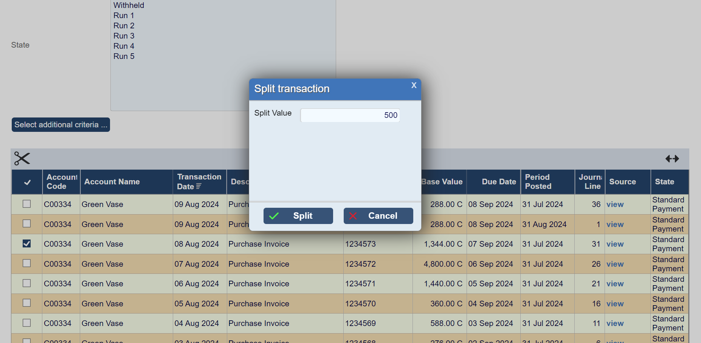Sort by the Due Date column header

[498, 182]
